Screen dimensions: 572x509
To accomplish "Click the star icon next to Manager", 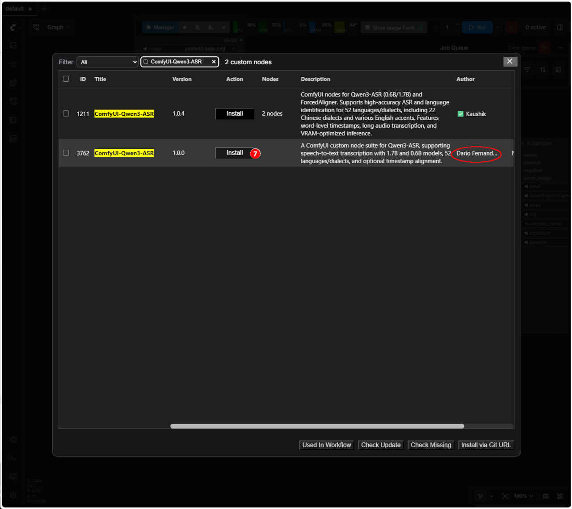I will 185,27.
